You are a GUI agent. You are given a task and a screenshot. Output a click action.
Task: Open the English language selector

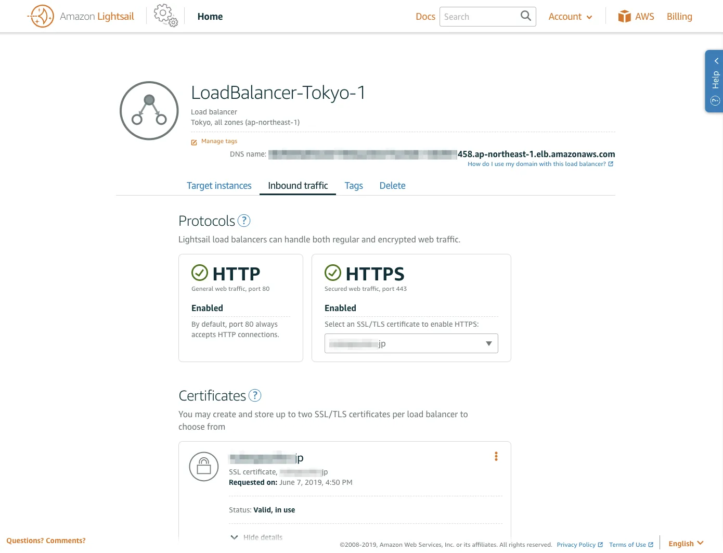point(686,543)
